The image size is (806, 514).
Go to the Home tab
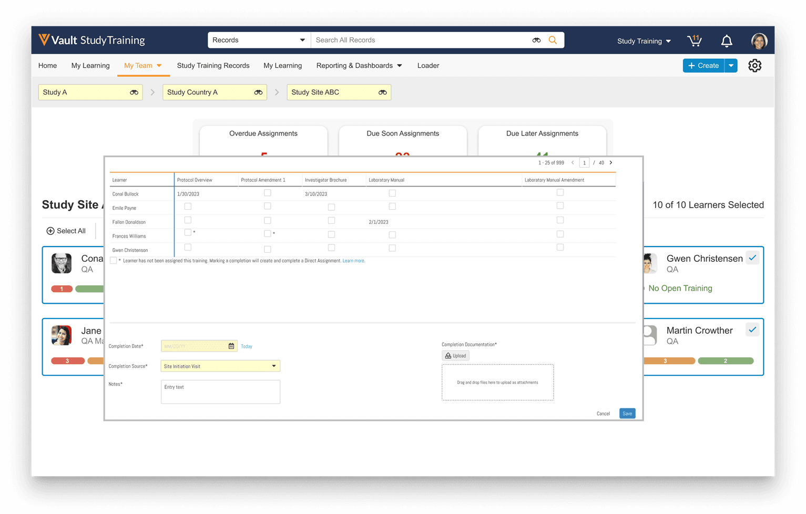click(x=47, y=66)
